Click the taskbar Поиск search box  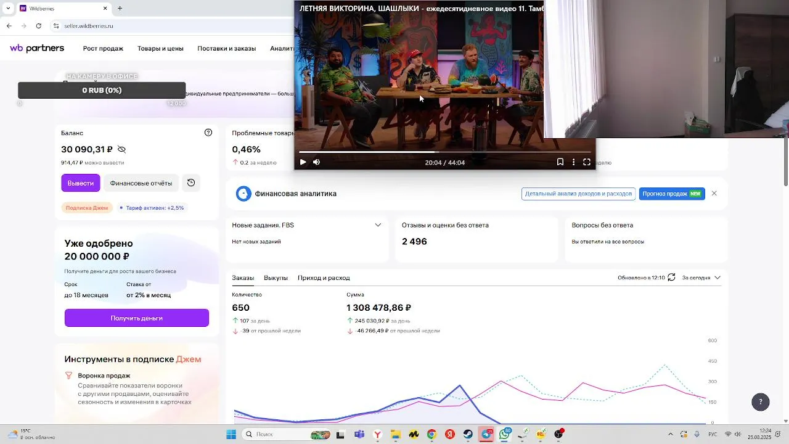point(288,434)
